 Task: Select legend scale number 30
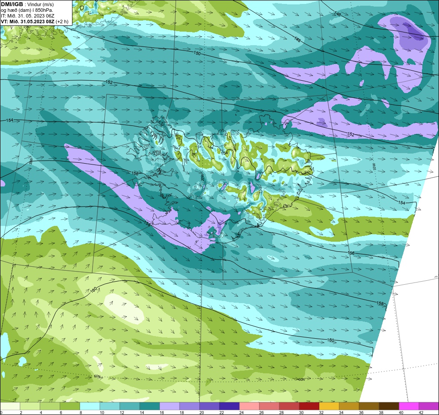[301, 412]
